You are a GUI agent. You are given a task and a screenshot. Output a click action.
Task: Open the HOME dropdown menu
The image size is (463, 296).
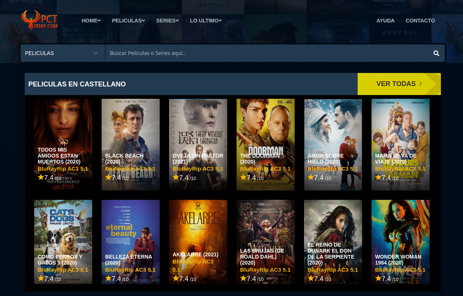[91, 21]
